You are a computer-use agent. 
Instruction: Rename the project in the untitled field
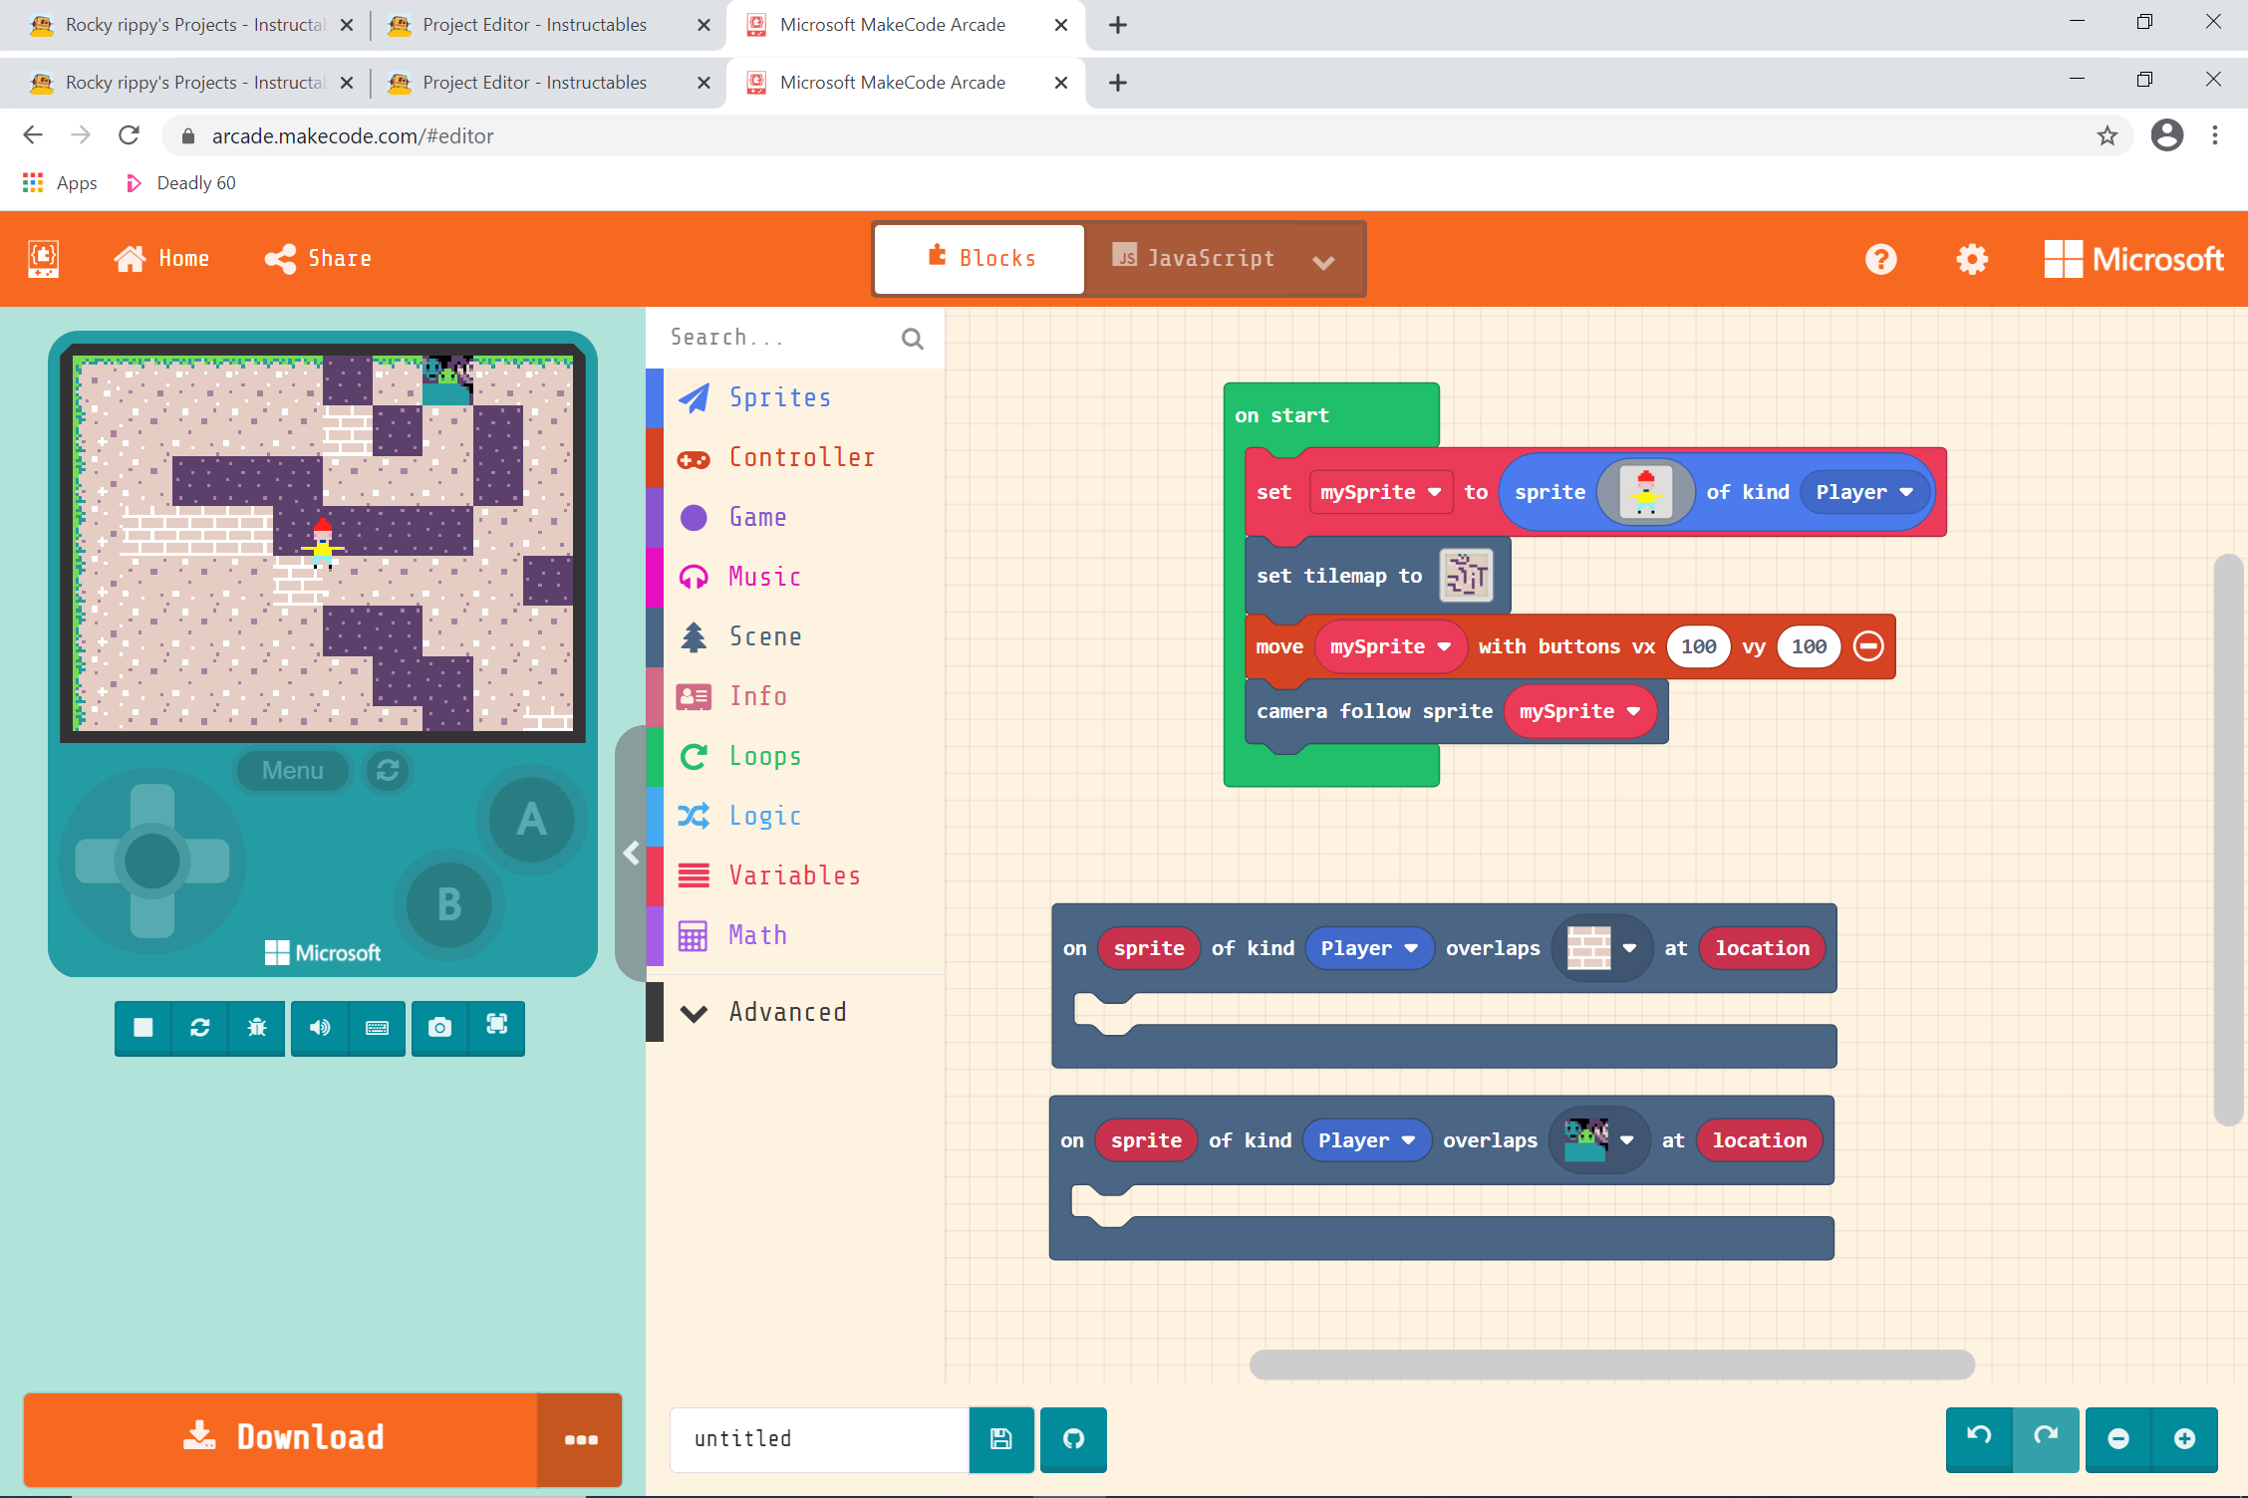point(817,1439)
